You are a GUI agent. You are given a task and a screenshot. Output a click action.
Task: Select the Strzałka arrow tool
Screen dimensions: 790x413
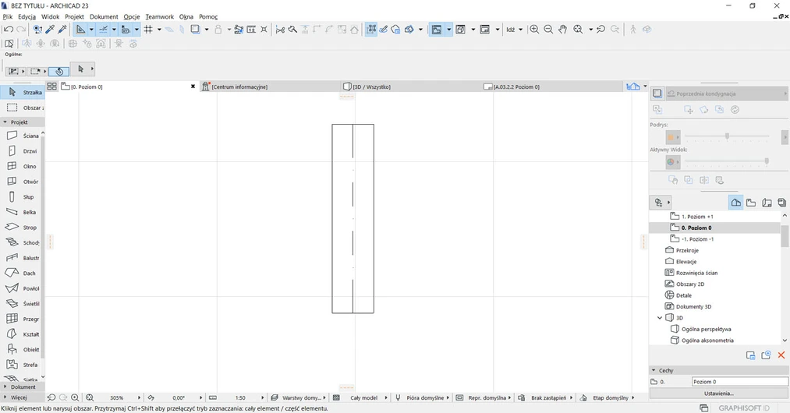click(x=23, y=92)
